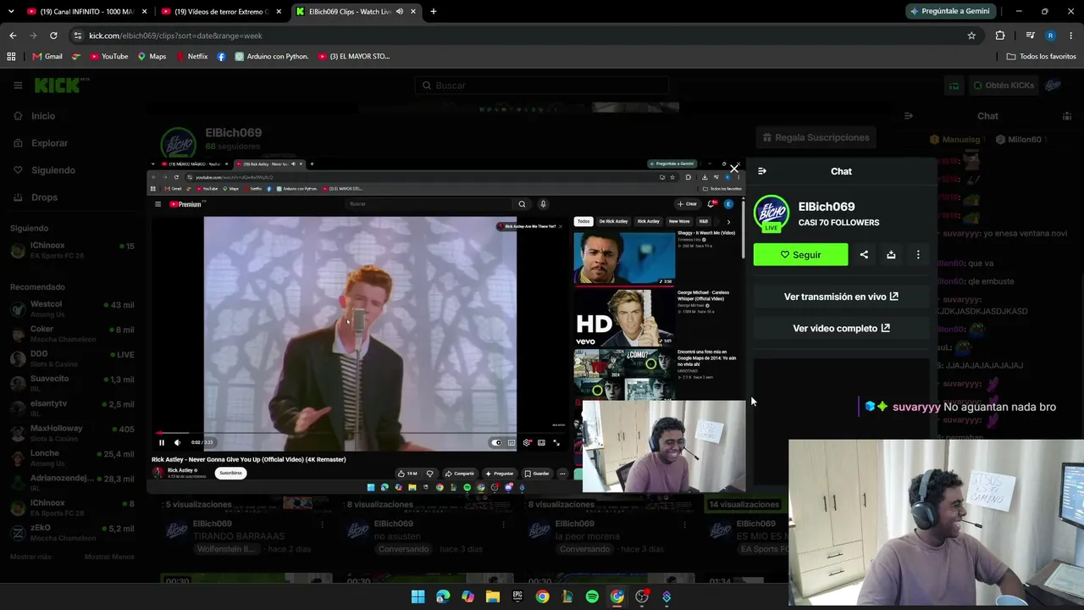1084x610 pixels.
Task: Open options for the TIRANDO BARRAAAS clip
Action: pos(322,524)
